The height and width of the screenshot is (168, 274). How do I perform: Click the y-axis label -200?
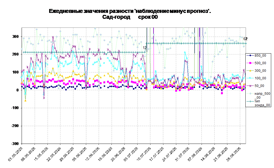coord(15,126)
